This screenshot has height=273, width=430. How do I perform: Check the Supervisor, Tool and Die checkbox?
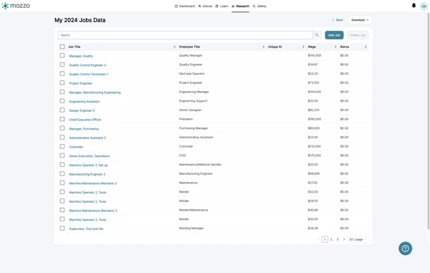point(62,229)
